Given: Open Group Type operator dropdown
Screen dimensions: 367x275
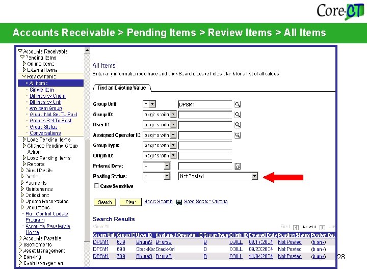Looking at the screenshot, I should pyautogui.click(x=173, y=145).
